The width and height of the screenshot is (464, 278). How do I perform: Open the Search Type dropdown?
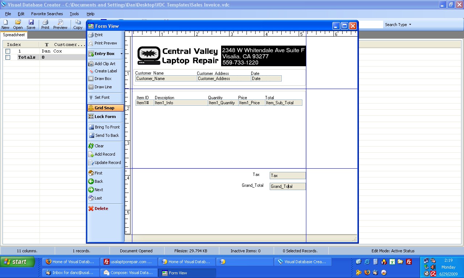pos(398,25)
